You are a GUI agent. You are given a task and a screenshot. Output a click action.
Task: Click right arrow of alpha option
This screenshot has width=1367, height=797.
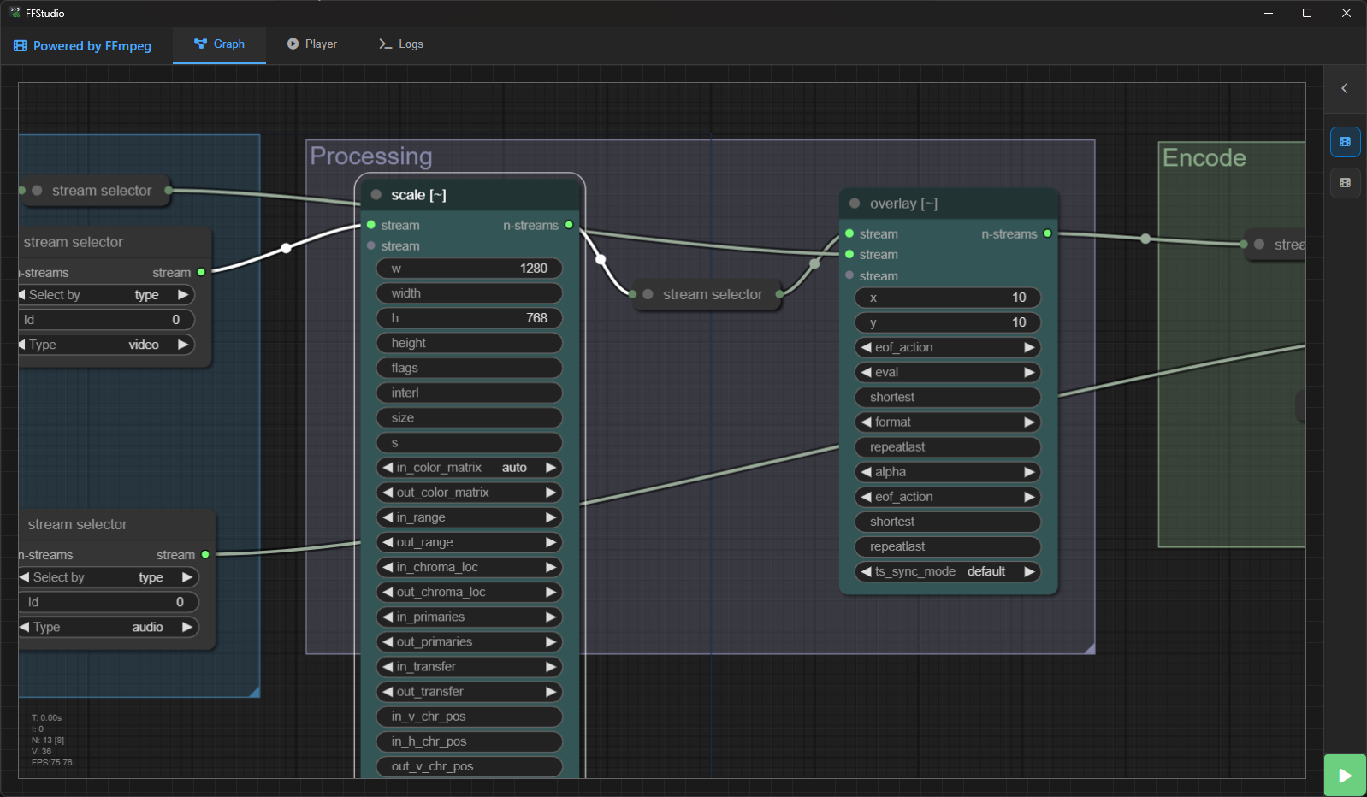(1029, 472)
